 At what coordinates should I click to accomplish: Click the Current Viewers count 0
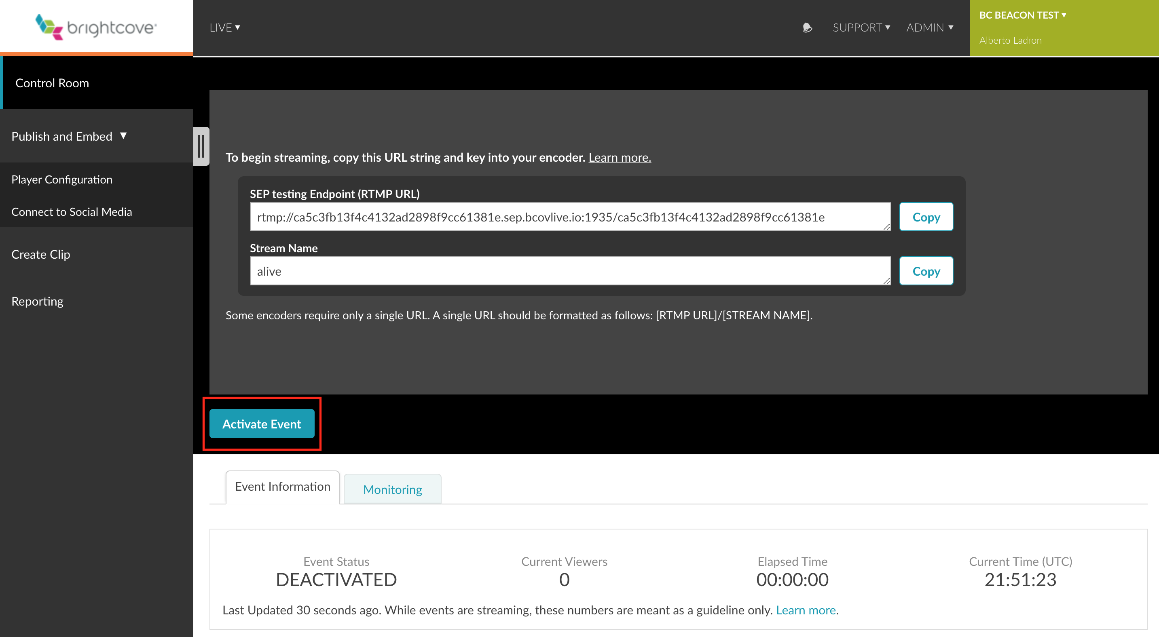(564, 580)
